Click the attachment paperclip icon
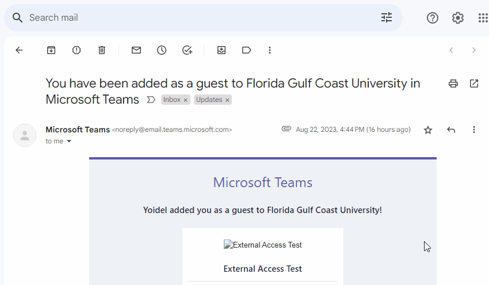 tap(286, 128)
